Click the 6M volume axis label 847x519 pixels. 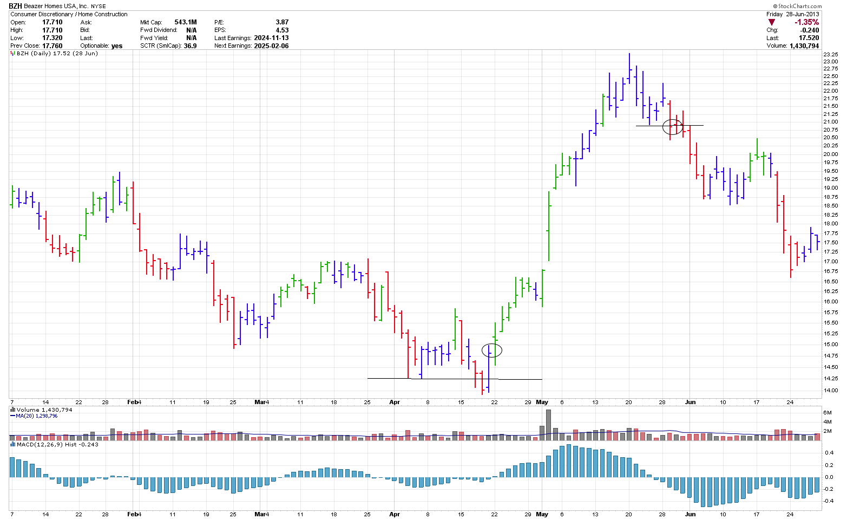click(827, 413)
